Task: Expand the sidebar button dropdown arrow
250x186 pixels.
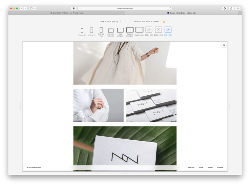Action: (35, 8)
